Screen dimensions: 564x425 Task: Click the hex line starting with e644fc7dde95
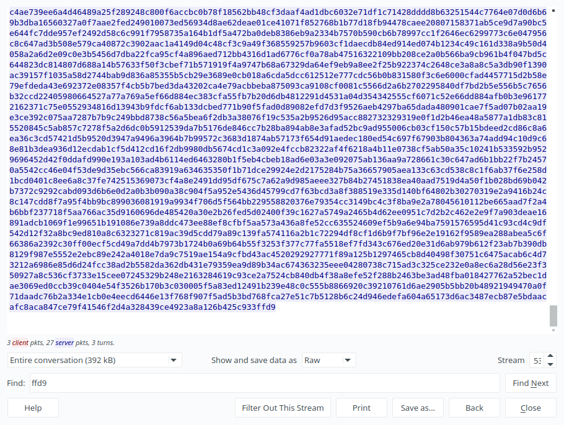pos(278,33)
